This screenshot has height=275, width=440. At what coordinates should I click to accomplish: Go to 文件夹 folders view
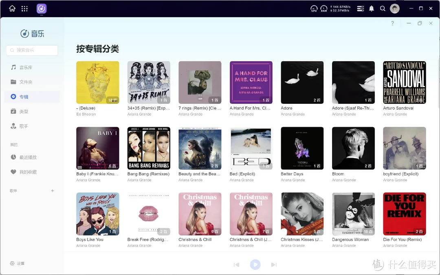click(32, 82)
